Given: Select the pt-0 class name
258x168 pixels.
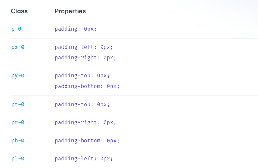Looking at the screenshot, I should [18, 104].
